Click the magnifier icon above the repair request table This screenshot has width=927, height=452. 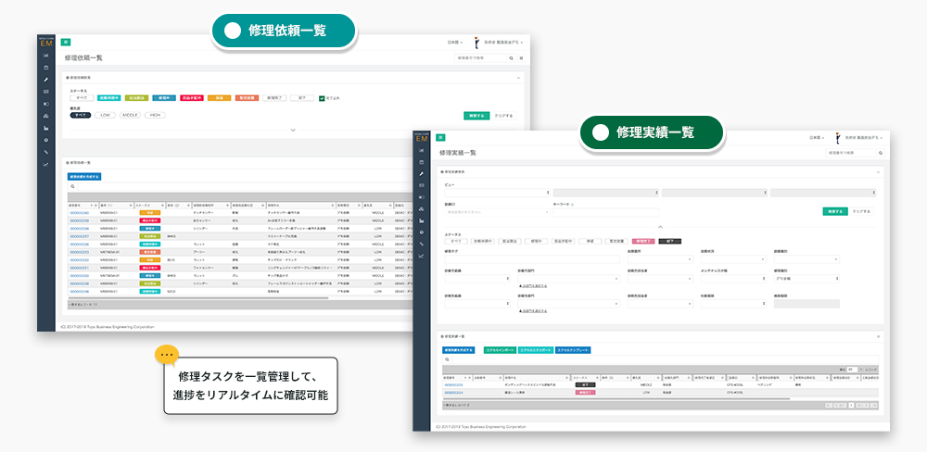coord(72,186)
